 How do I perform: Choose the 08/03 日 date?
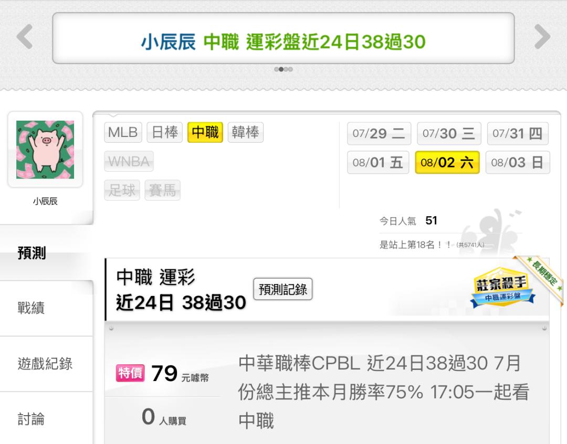[518, 162]
